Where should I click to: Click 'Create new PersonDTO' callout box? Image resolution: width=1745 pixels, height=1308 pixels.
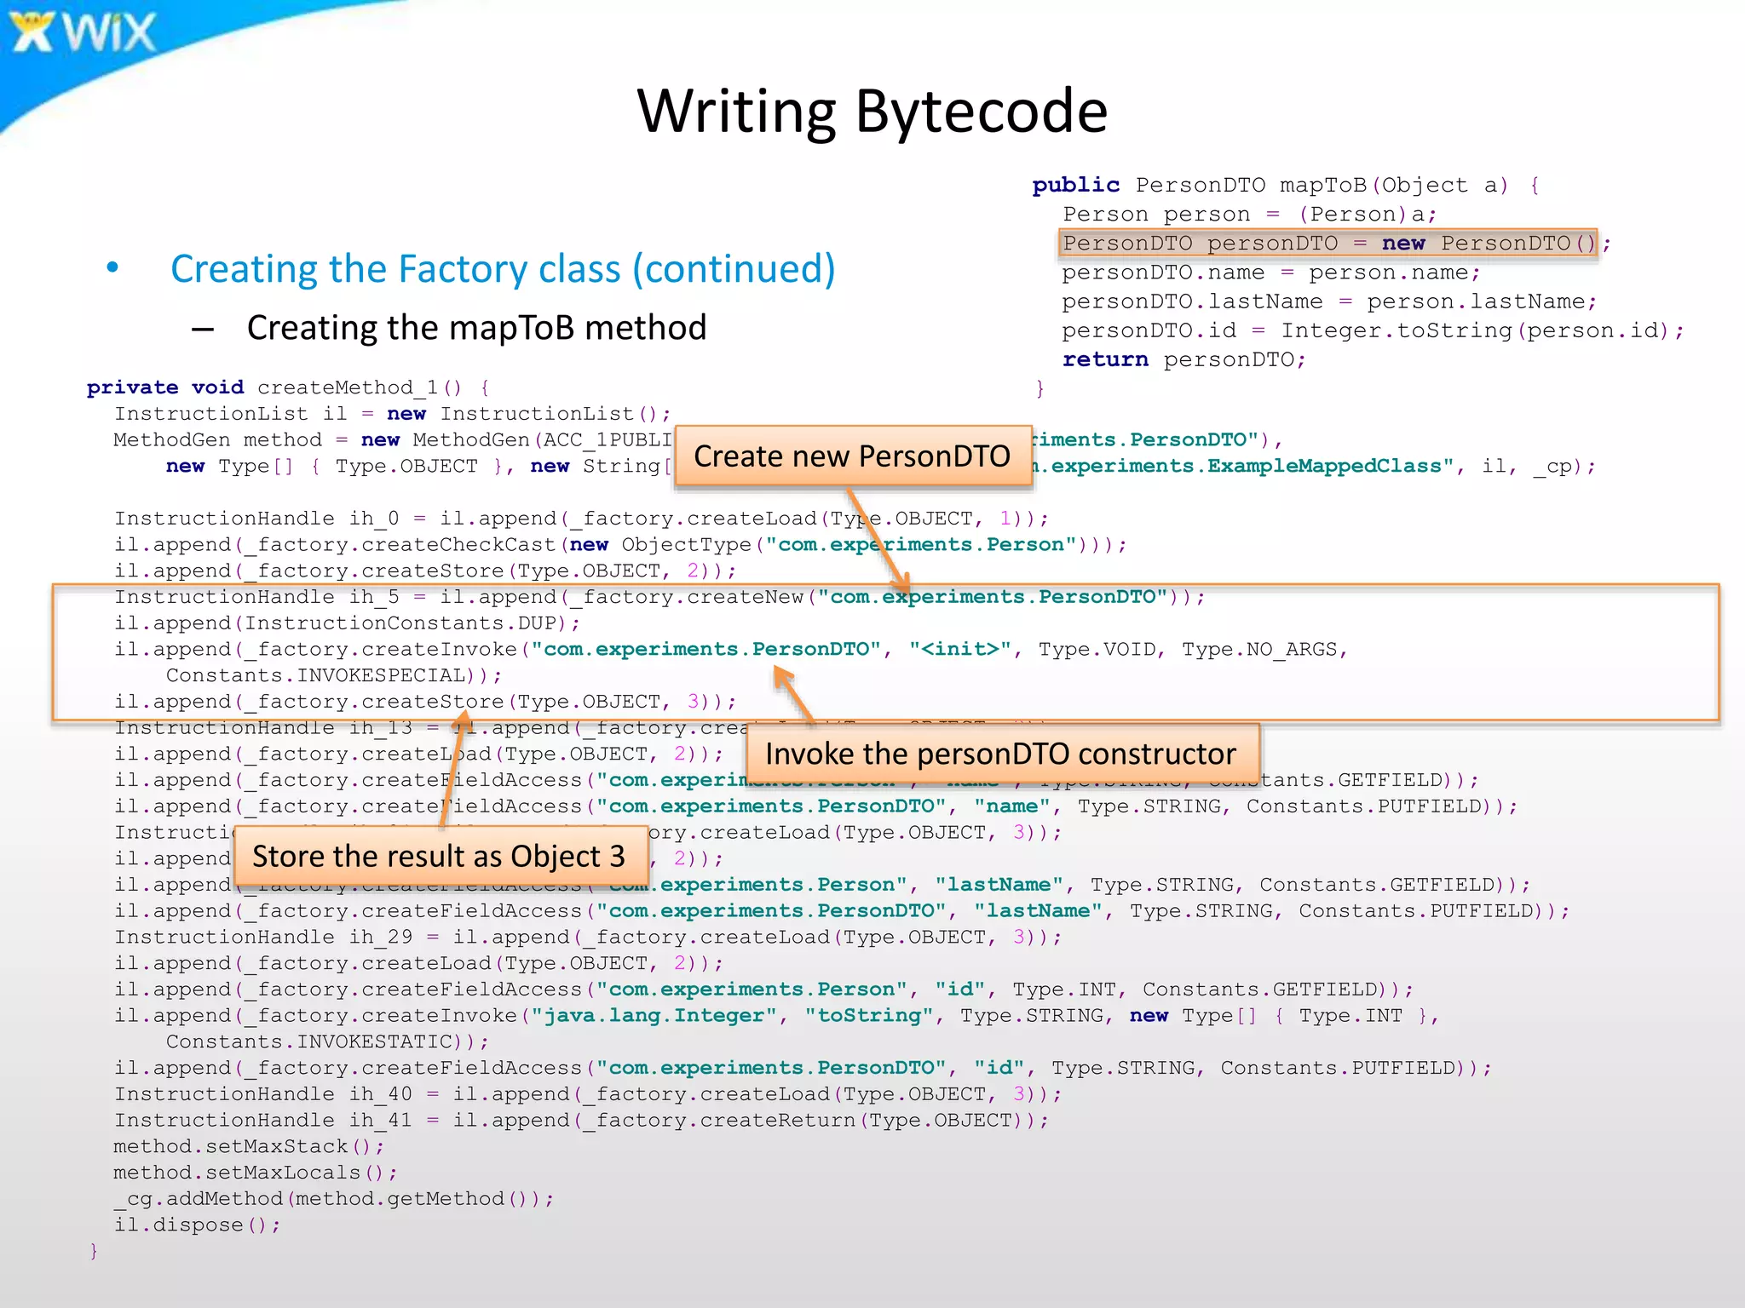[852, 456]
